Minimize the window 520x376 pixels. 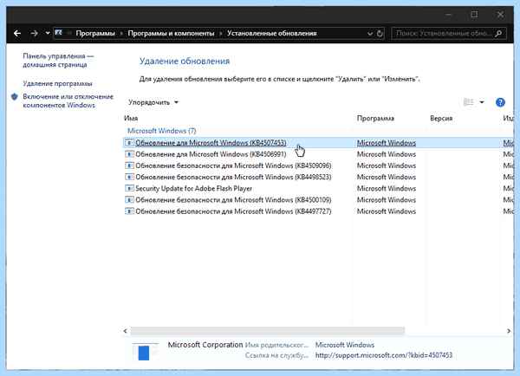point(448,15)
